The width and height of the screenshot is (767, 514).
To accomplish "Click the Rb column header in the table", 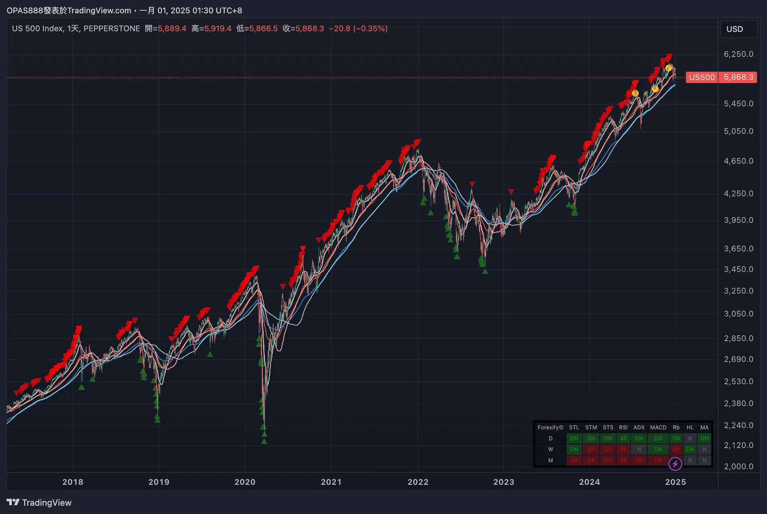I will 676,427.
